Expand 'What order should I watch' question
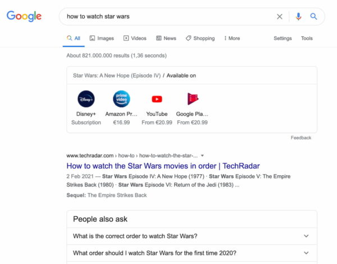The image size is (337, 264). 192,253
